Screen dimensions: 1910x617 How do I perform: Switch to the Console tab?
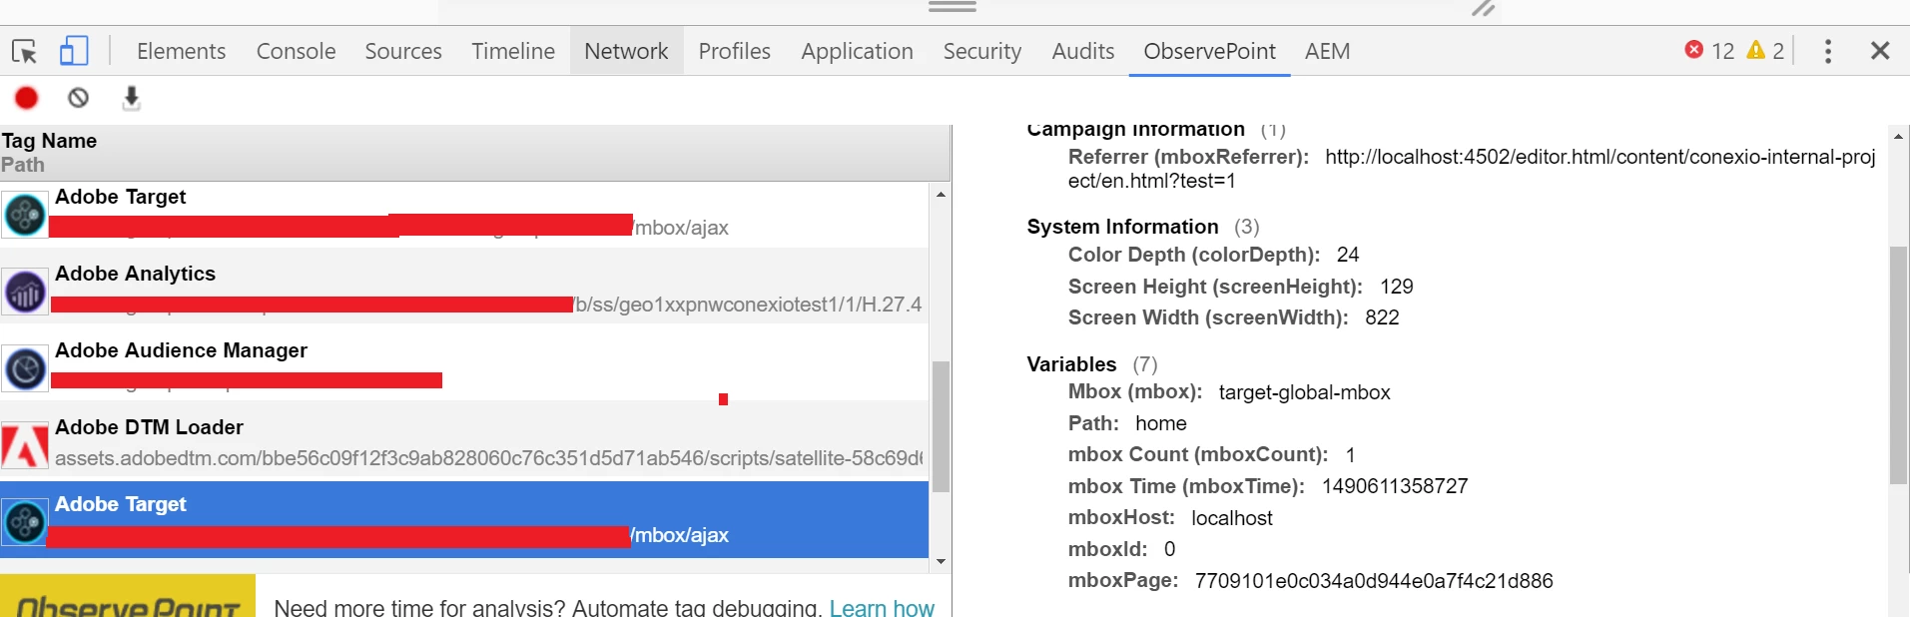296,51
